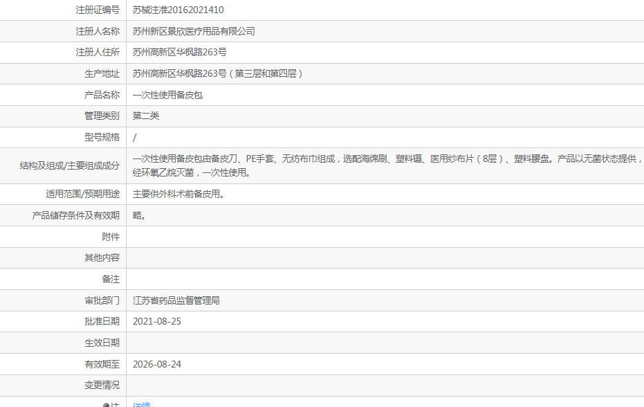Click the 变更情况 label
Screen dimensions: 644x407
coord(102,386)
